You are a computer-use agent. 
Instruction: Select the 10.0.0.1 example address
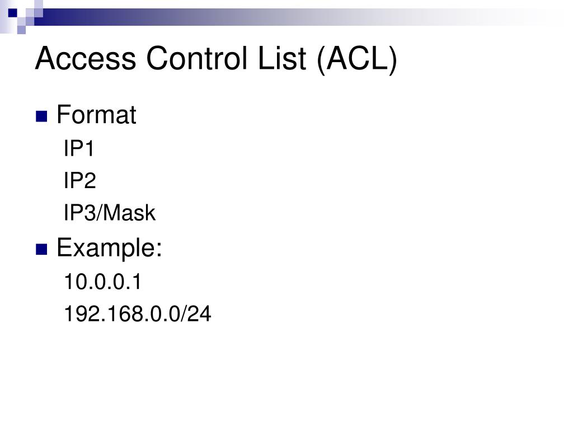102,282
